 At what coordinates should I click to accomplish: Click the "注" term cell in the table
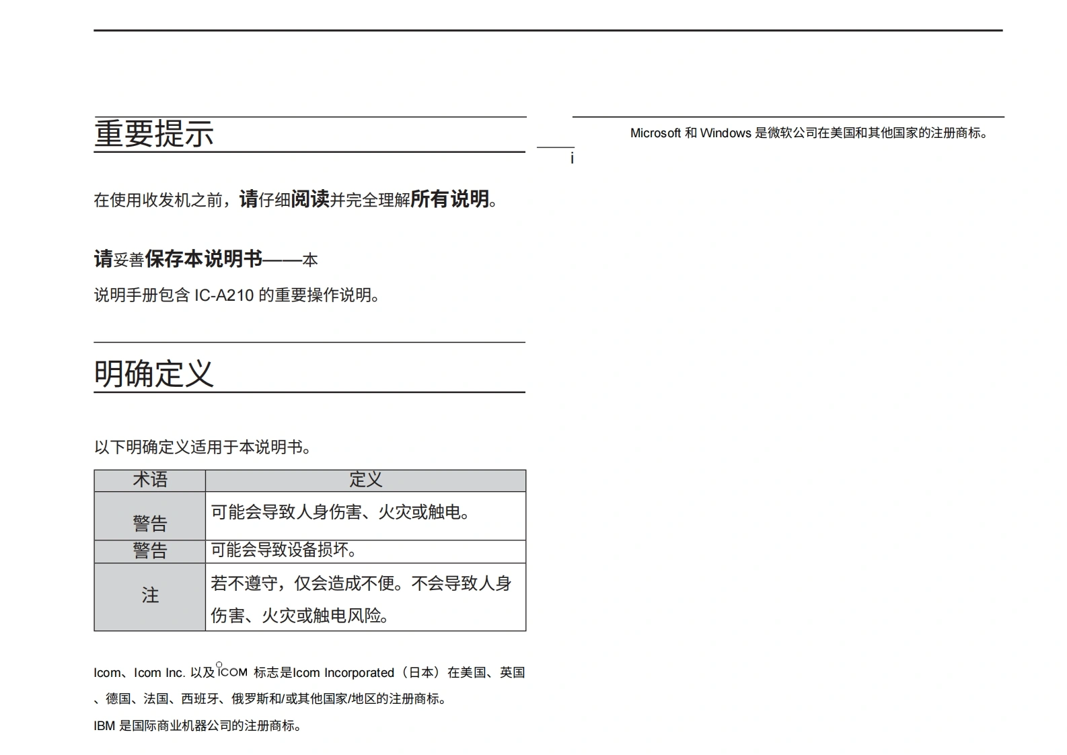(x=150, y=596)
